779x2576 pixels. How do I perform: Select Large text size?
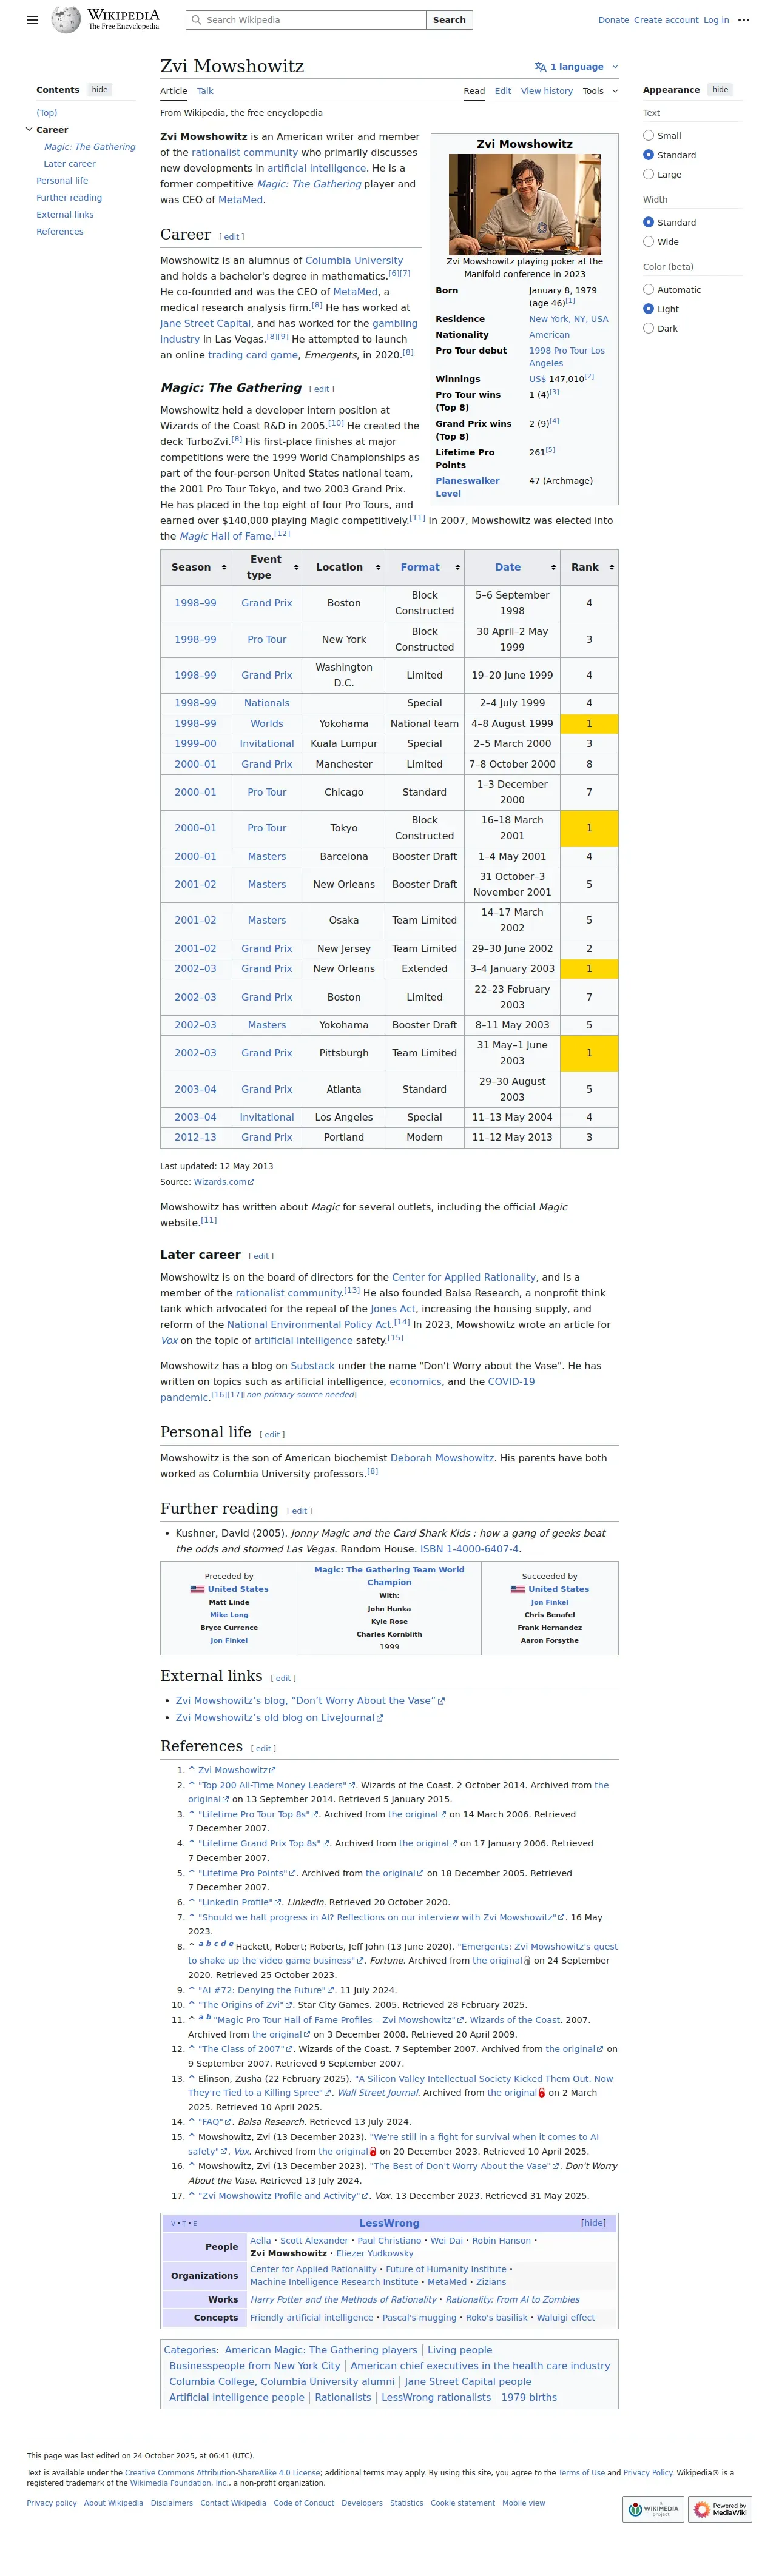pos(648,174)
